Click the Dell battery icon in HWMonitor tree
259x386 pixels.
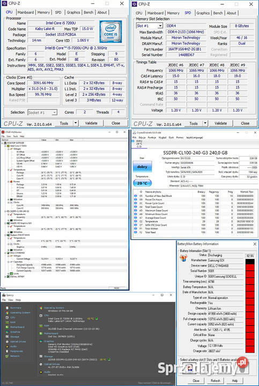coord(8,253)
